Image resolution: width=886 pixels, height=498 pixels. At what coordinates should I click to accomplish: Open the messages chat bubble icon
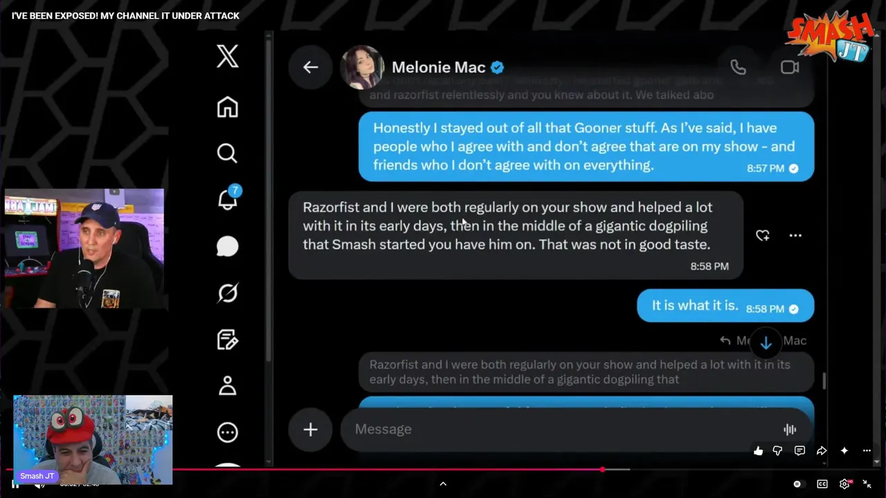(228, 246)
